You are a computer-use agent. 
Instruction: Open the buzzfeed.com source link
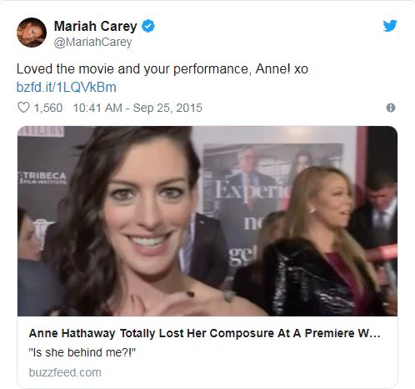[x=65, y=372]
